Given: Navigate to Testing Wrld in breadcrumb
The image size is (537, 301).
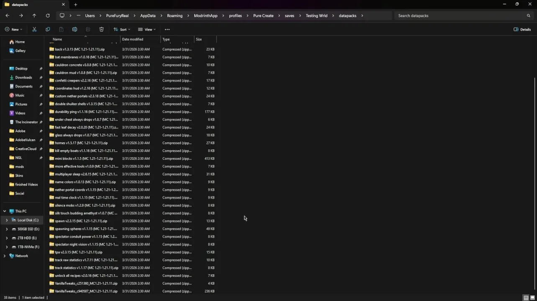Looking at the screenshot, I should pyautogui.click(x=316, y=15).
